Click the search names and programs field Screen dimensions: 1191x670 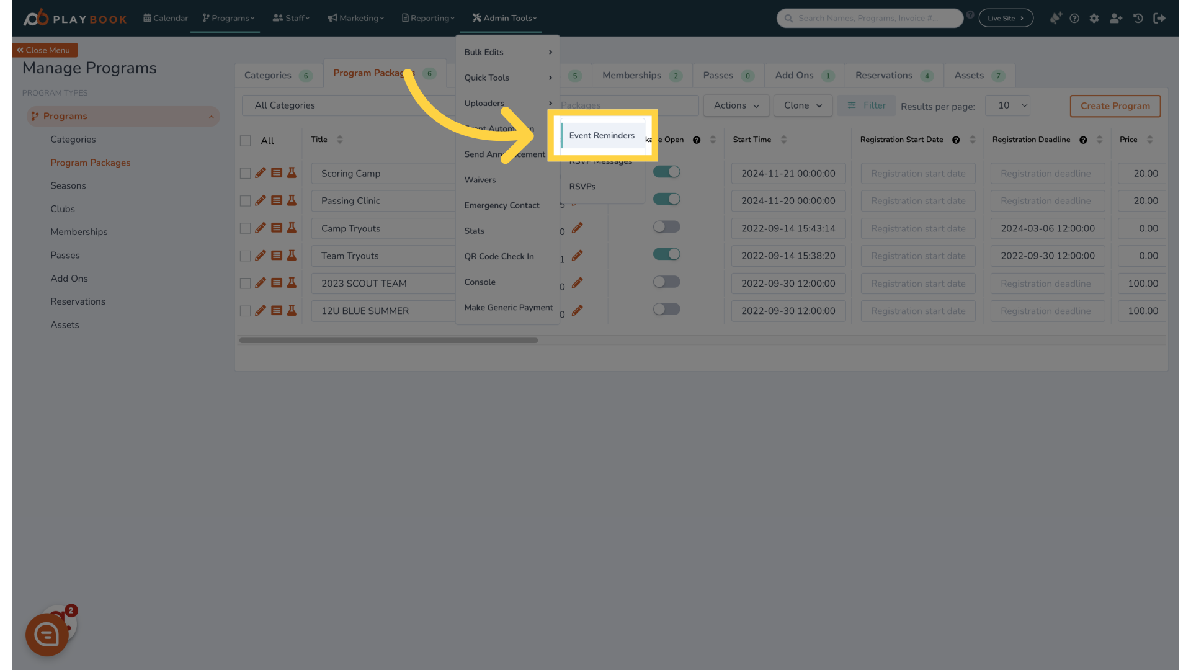(x=870, y=18)
